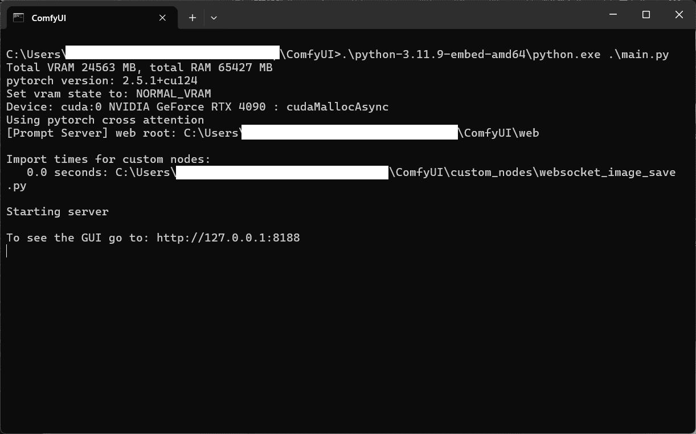Click the 'Starting server' output line
Screen dimensions: 696x434
tap(57, 211)
